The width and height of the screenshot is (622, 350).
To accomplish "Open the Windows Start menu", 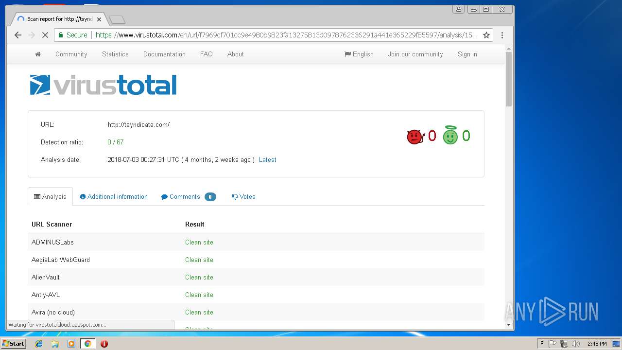I will [13, 344].
